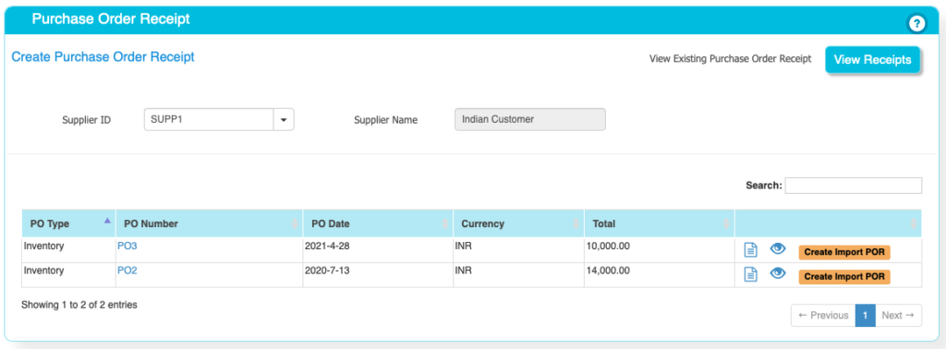Go to Next page in pagination
This screenshot has height=349, width=946.
(x=898, y=315)
